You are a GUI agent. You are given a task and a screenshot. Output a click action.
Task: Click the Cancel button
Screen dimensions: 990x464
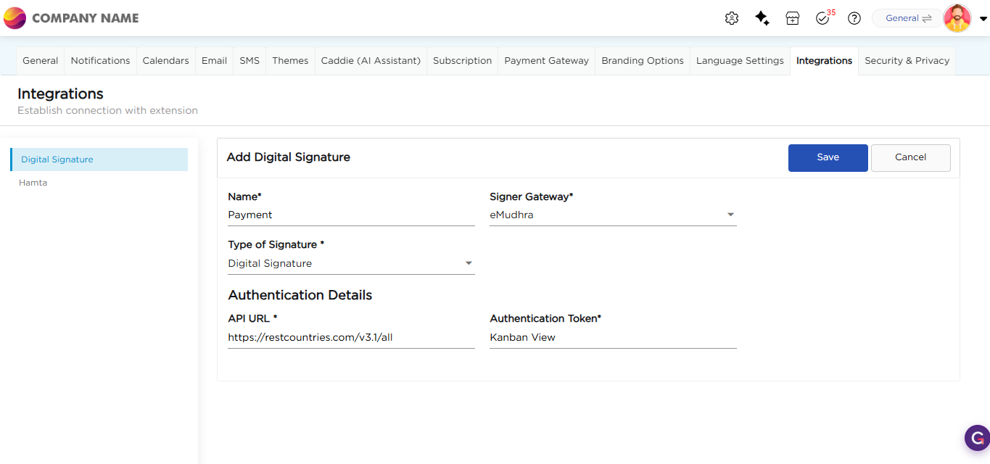pyautogui.click(x=910, y=157)
